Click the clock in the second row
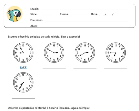 point(23,82)
